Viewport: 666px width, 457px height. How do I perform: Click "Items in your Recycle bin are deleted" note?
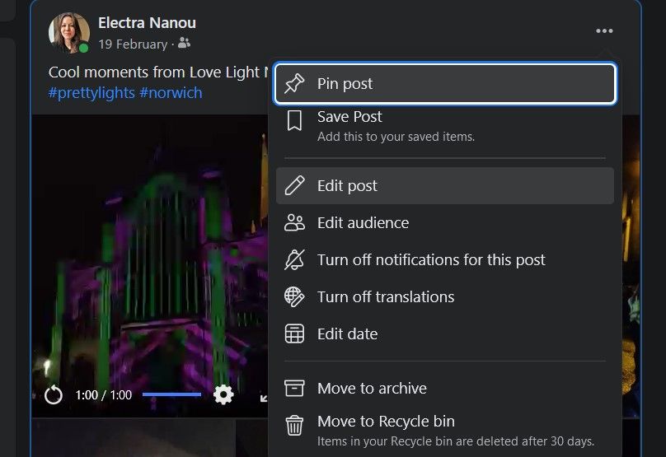pyautogui.click(x=456, y=441)
